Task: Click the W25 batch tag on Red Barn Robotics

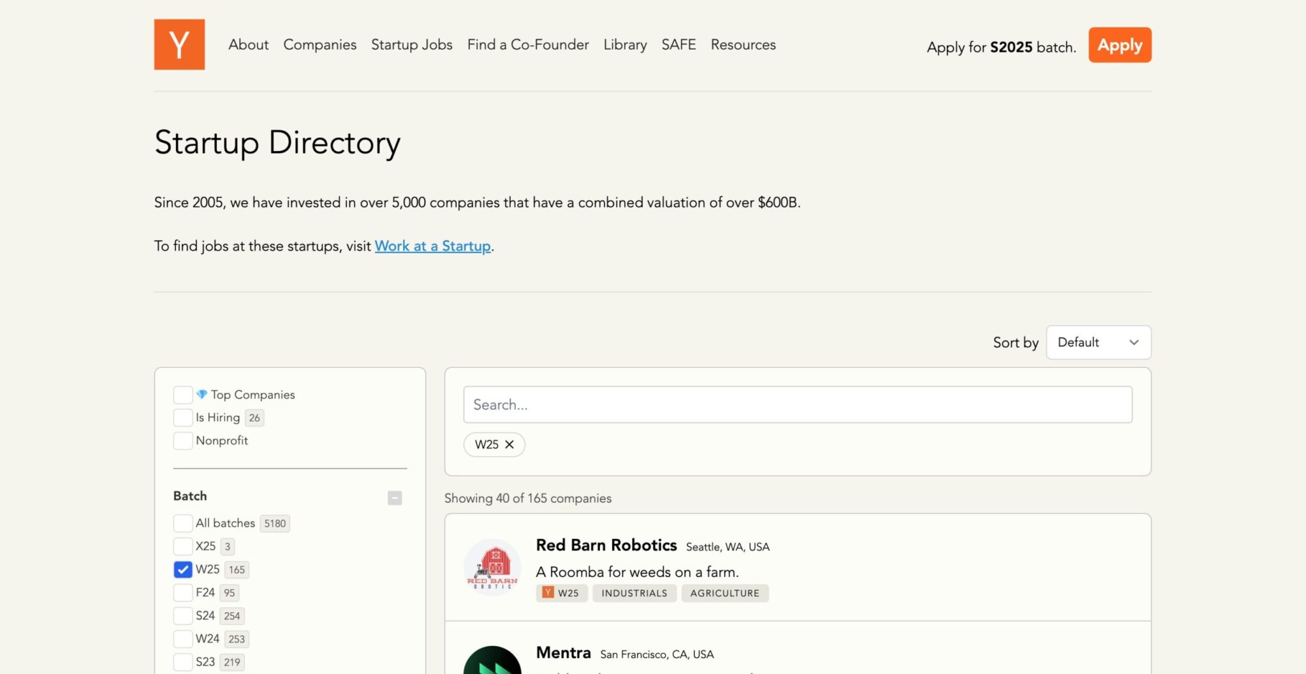Action: pyautogui.click(x=561, y=593)
